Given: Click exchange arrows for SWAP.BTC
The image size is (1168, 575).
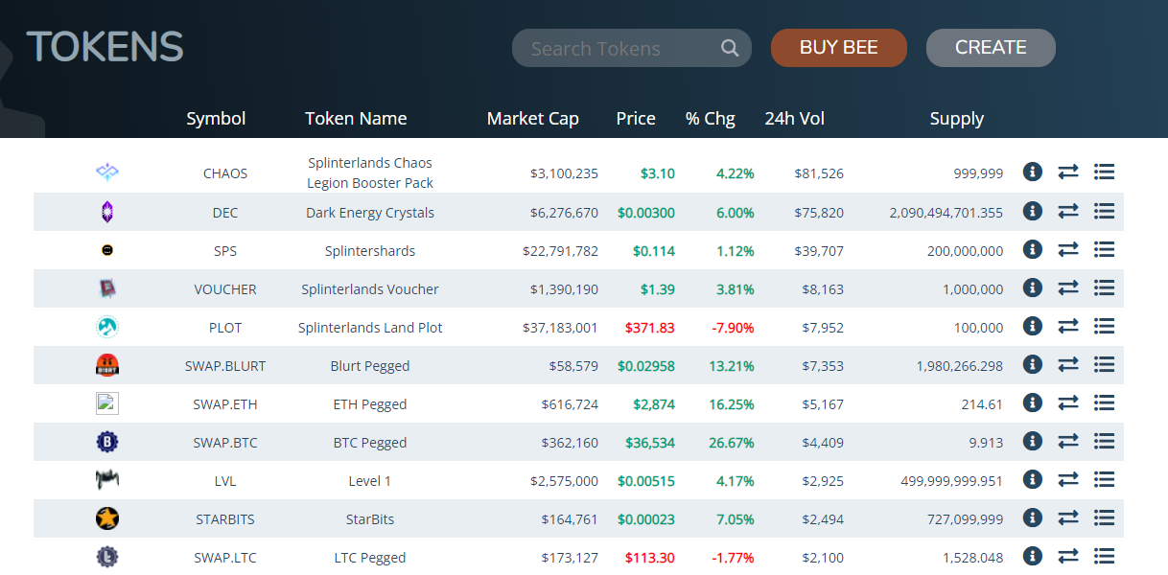Looking at the screenshot, I should pyautogui.click(x=1068, y=441).
